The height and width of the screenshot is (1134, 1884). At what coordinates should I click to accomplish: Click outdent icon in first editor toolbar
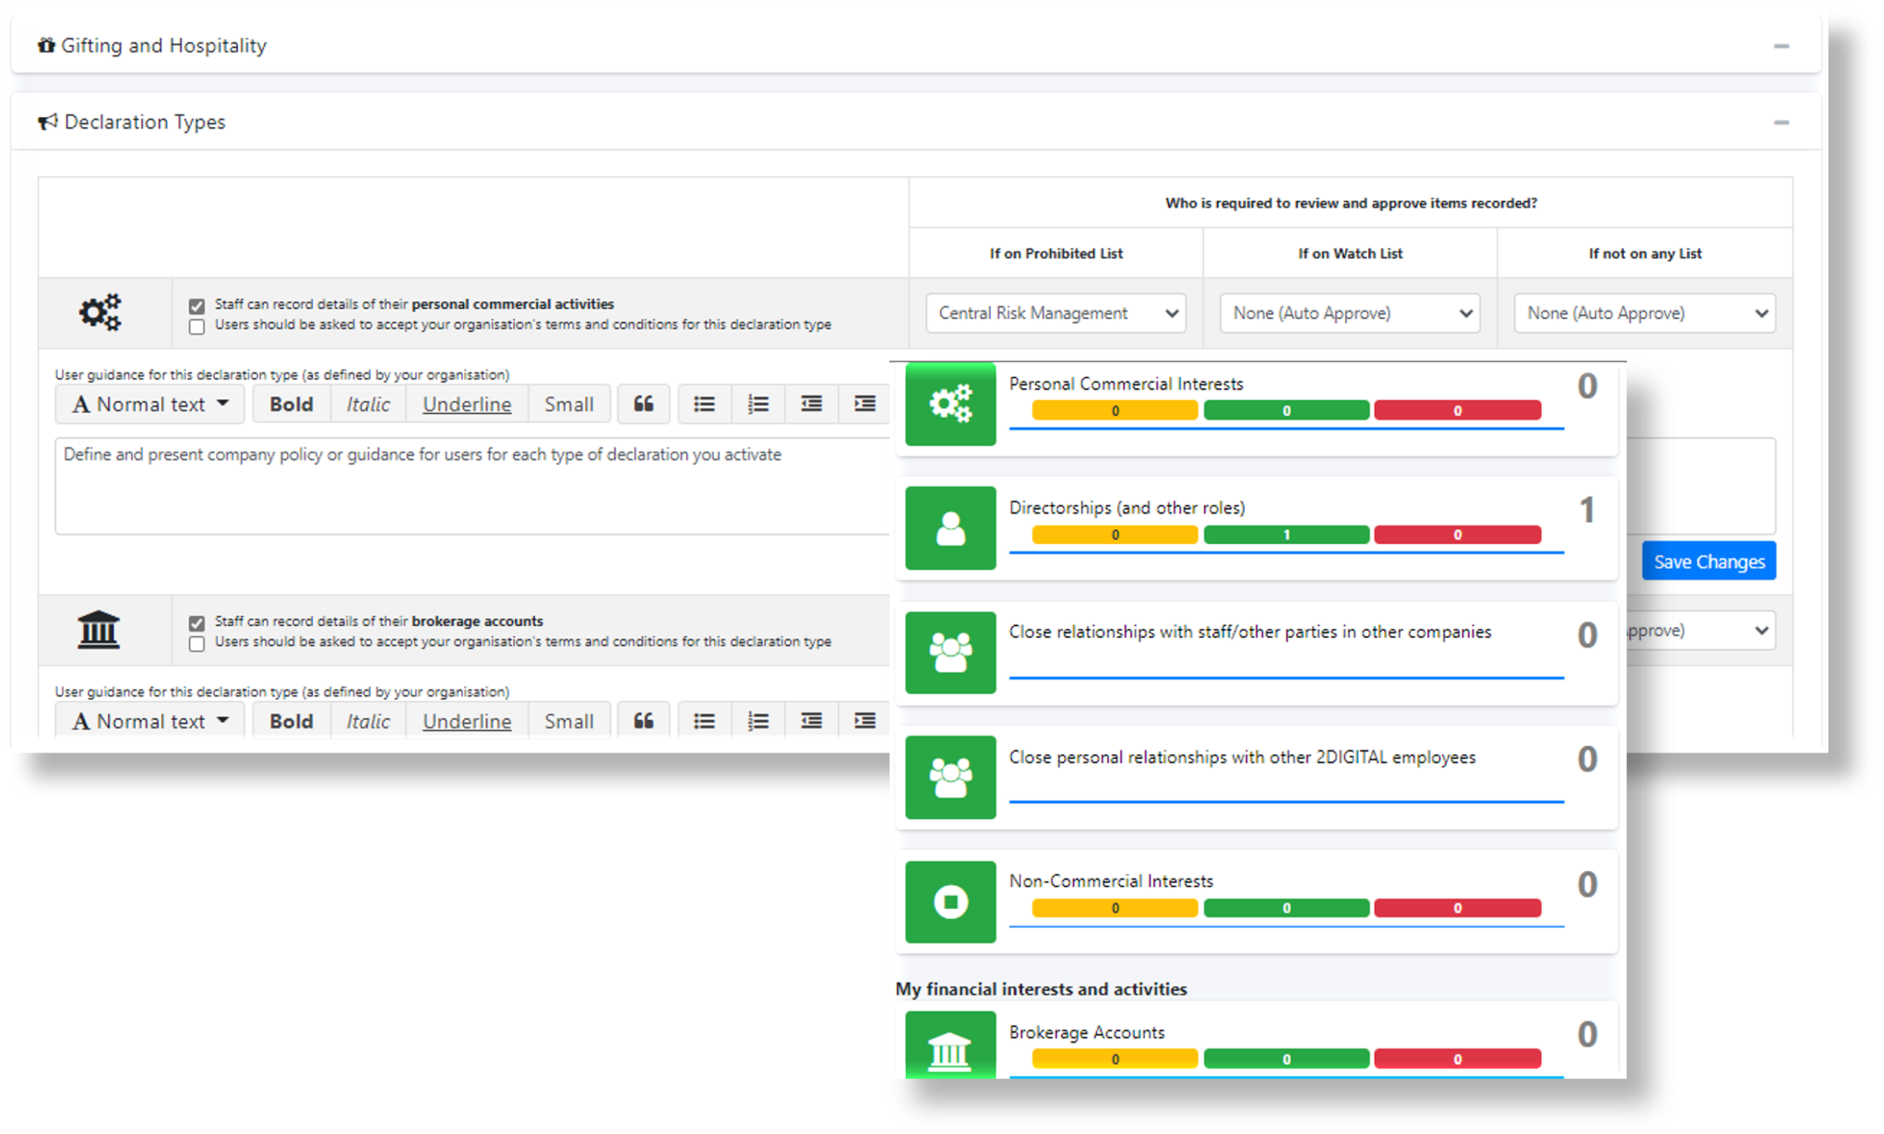coord(811,404)
